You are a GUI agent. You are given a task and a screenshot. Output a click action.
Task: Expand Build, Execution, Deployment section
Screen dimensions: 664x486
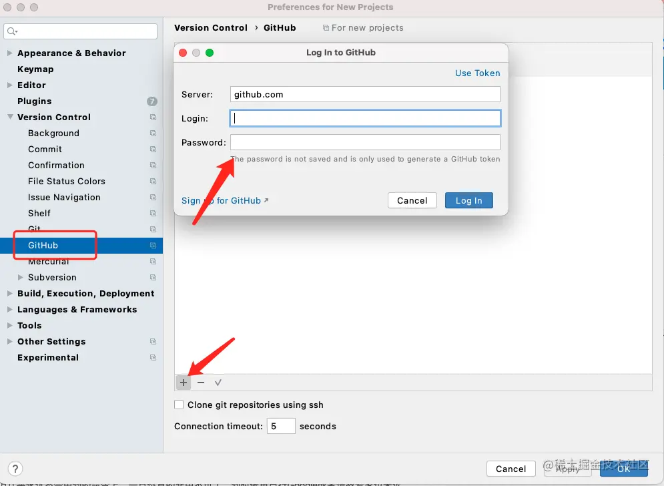[9, 293]
